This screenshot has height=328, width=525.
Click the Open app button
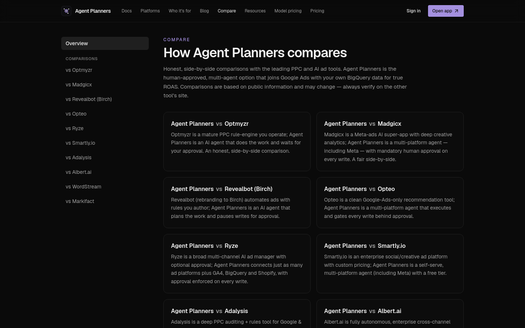point(446,11)
